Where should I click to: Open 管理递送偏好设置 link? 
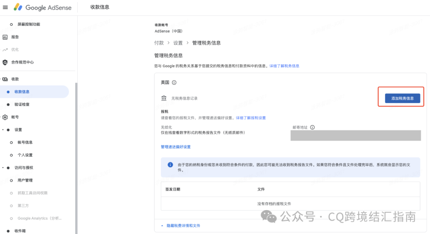click(175, 147)
